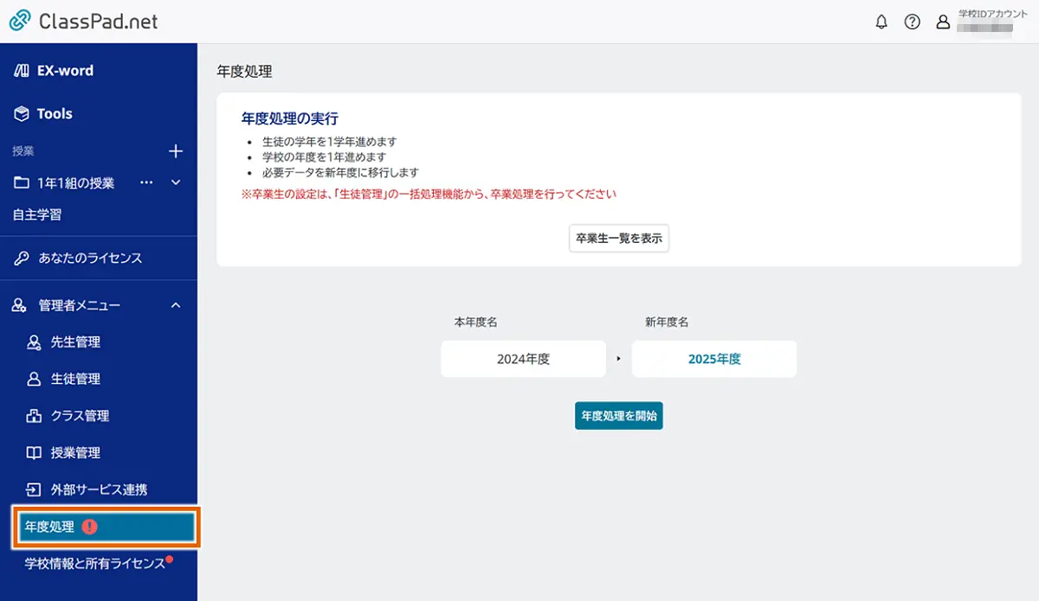1039x601 pixels.
Task: Click the user account profile icon
Action: pos(943,22)
